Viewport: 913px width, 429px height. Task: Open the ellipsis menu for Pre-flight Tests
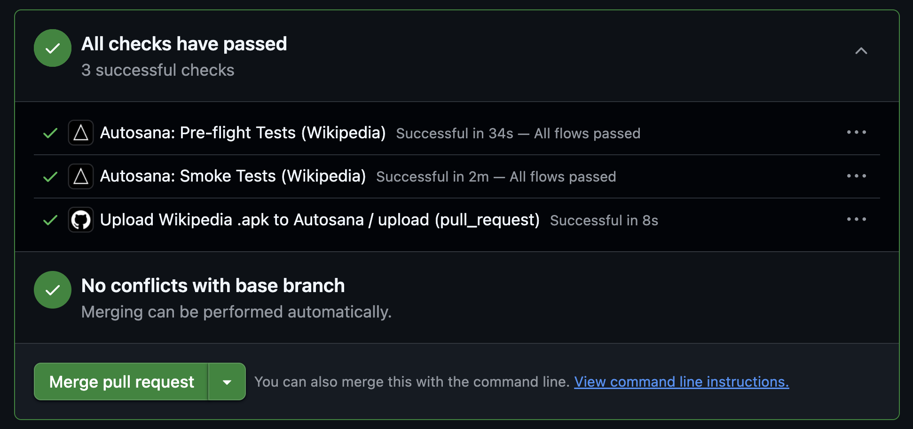point(857,132)
